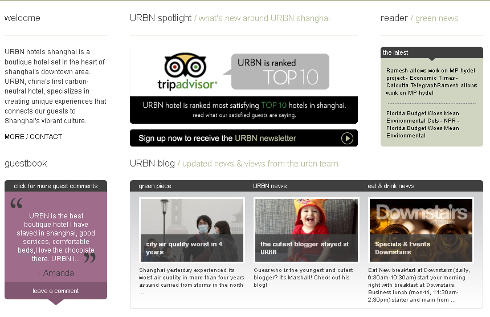490x317 pixels.
Task: Open the city air quality thumbnail
Action: tap(192, 230)
